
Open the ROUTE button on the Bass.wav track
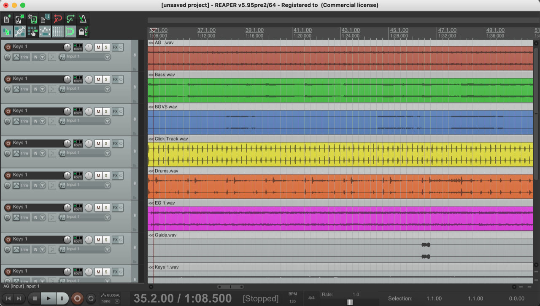[78, 79]
